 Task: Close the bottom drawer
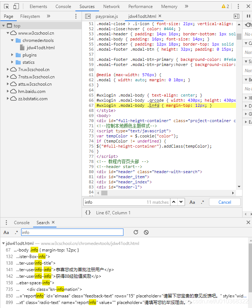pyautogui.click(x=248, y=222)
